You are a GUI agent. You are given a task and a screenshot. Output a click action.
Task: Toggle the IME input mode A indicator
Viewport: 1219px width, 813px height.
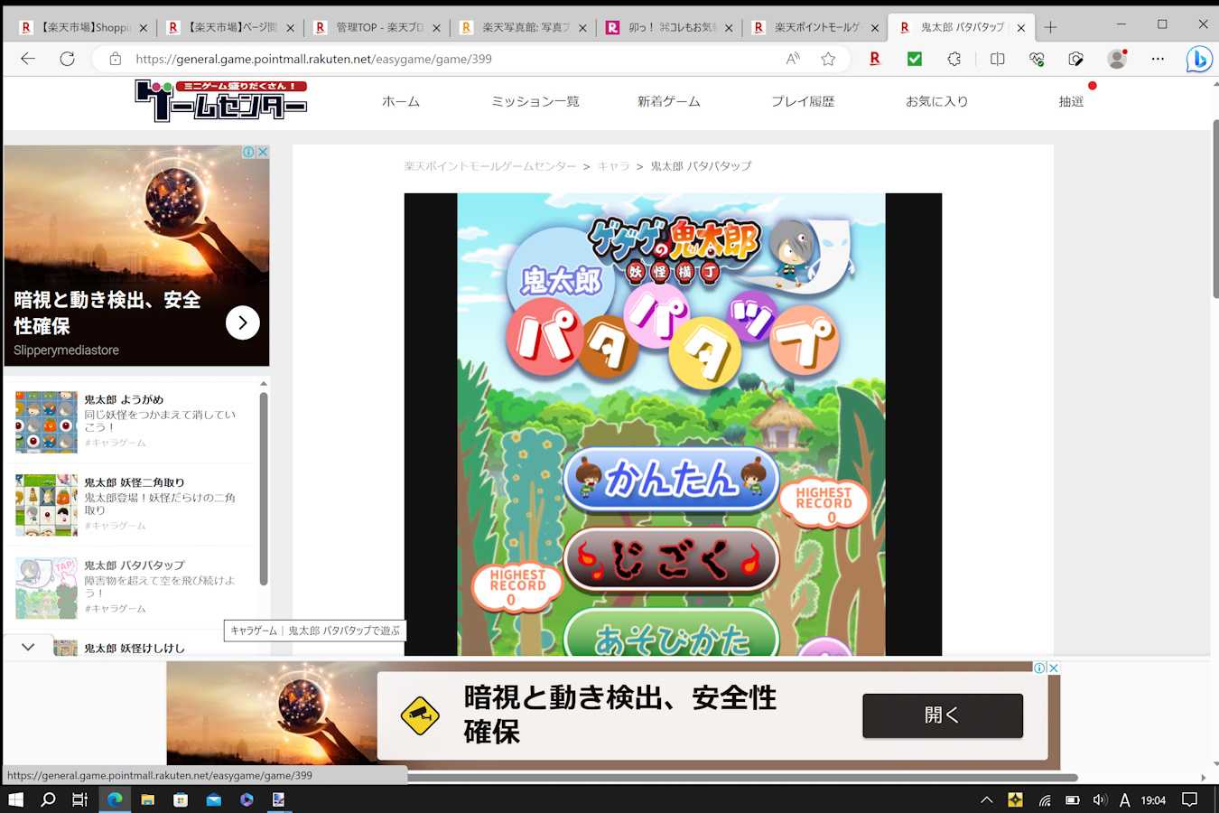click(1124, 799)
